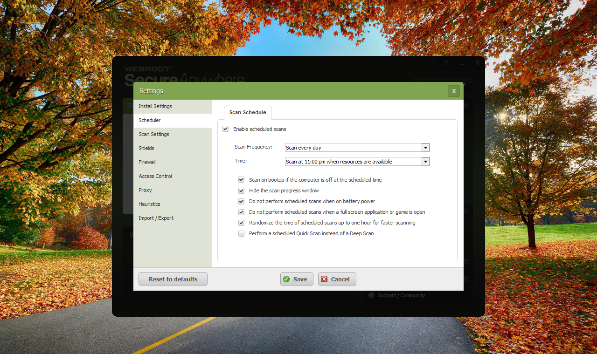This screenshot has height=354, width=597.
Task: Uncheck Enable scheduled scans
Action: tap(226, 129)
